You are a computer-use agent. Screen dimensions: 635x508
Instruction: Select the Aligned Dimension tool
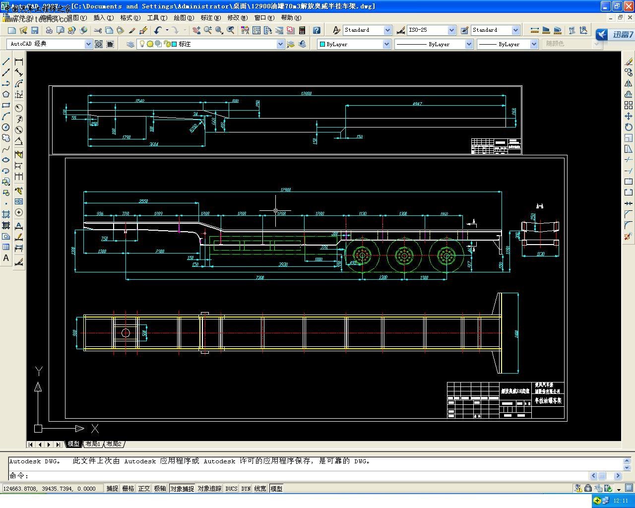[19, 72]
